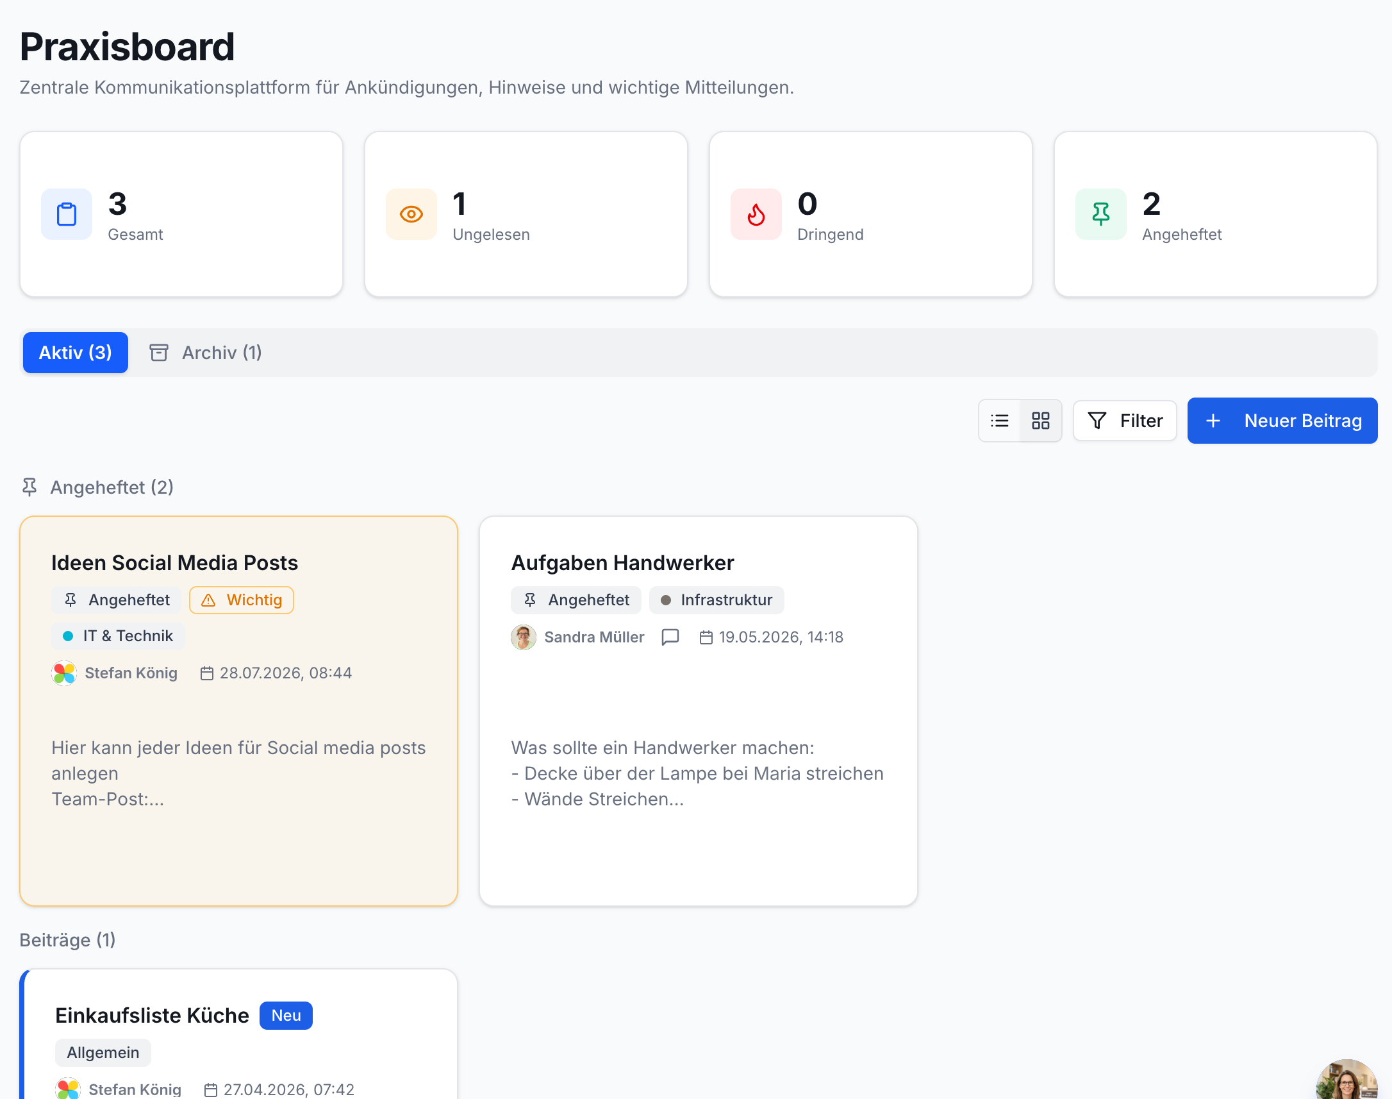The height and width of the screenshot is (1099, 1392).
Task: Open the Einkaufsliste Küche post title
Action: (x=153, y=1016)
